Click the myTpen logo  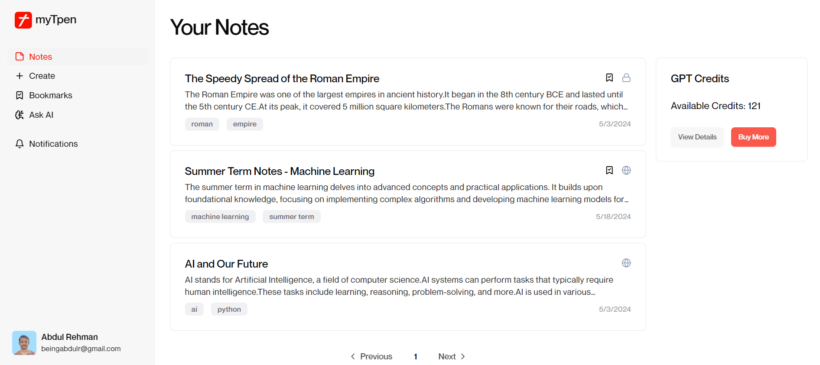click(45, 19)
